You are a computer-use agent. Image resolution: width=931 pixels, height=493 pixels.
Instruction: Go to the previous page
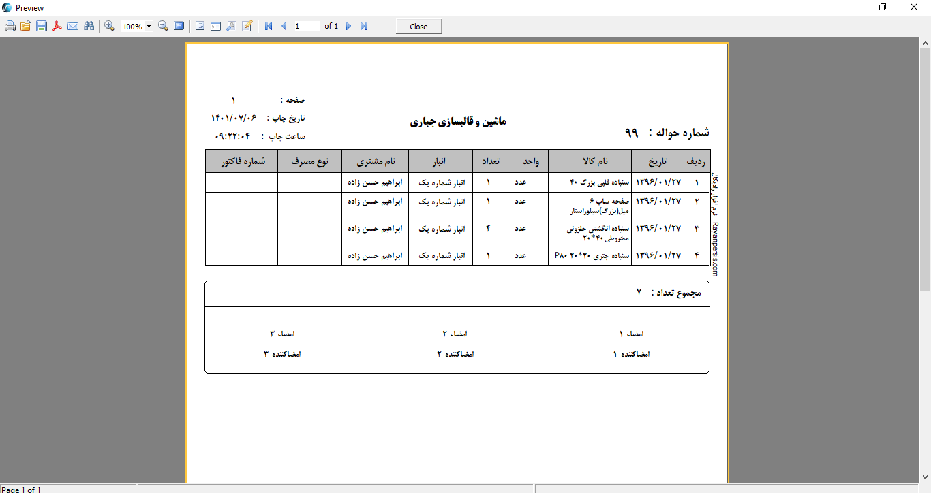coord(284,26)
